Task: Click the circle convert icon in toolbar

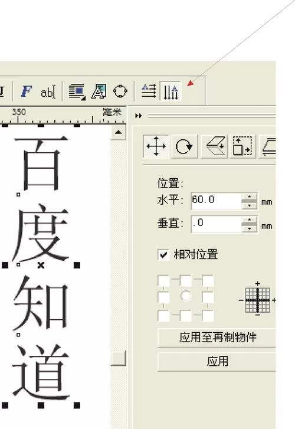Action: click(120, 91)
